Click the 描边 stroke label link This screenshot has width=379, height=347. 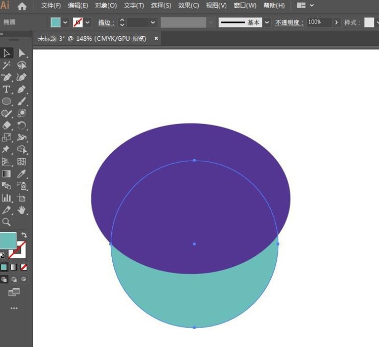106,22
